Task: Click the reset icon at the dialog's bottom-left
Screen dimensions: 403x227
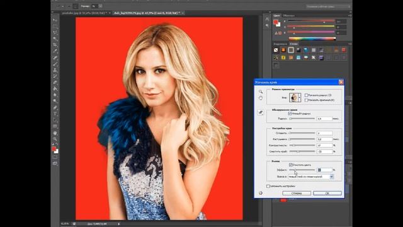Action: coord(261,193)
